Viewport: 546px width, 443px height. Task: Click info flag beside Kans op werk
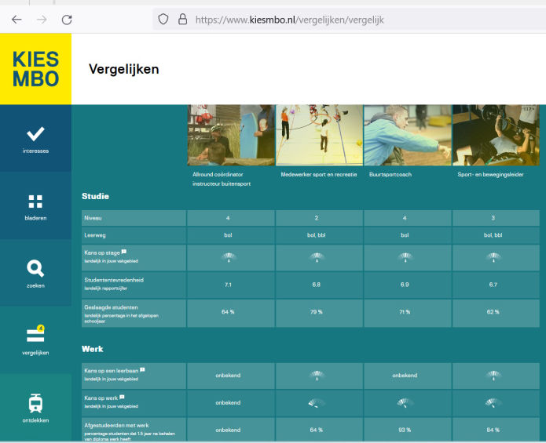coord(124,398)
